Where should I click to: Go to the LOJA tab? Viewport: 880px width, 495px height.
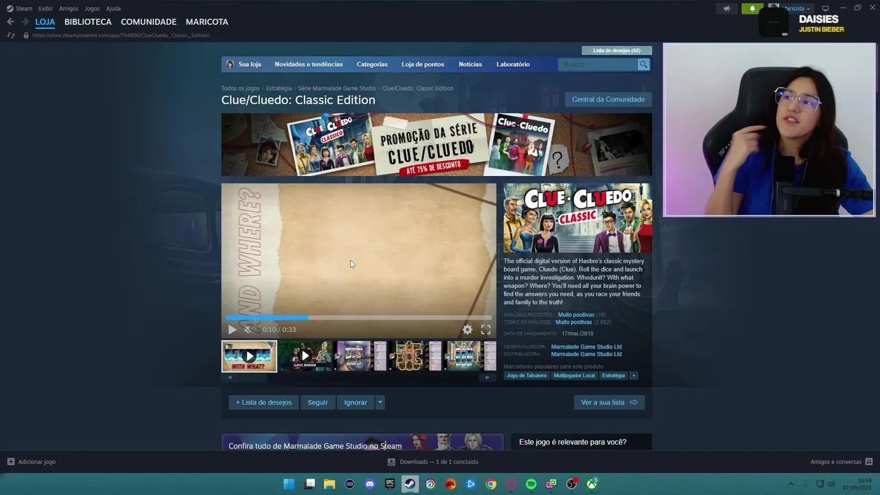coord(45,22)
